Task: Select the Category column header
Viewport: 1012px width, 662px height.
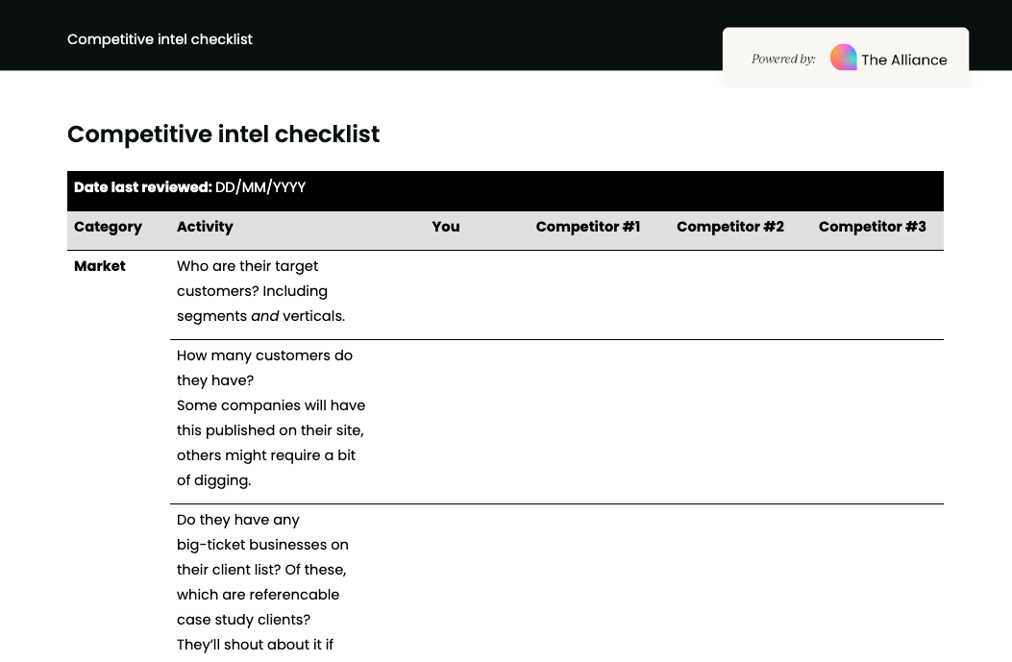Action: pos(108,227)
